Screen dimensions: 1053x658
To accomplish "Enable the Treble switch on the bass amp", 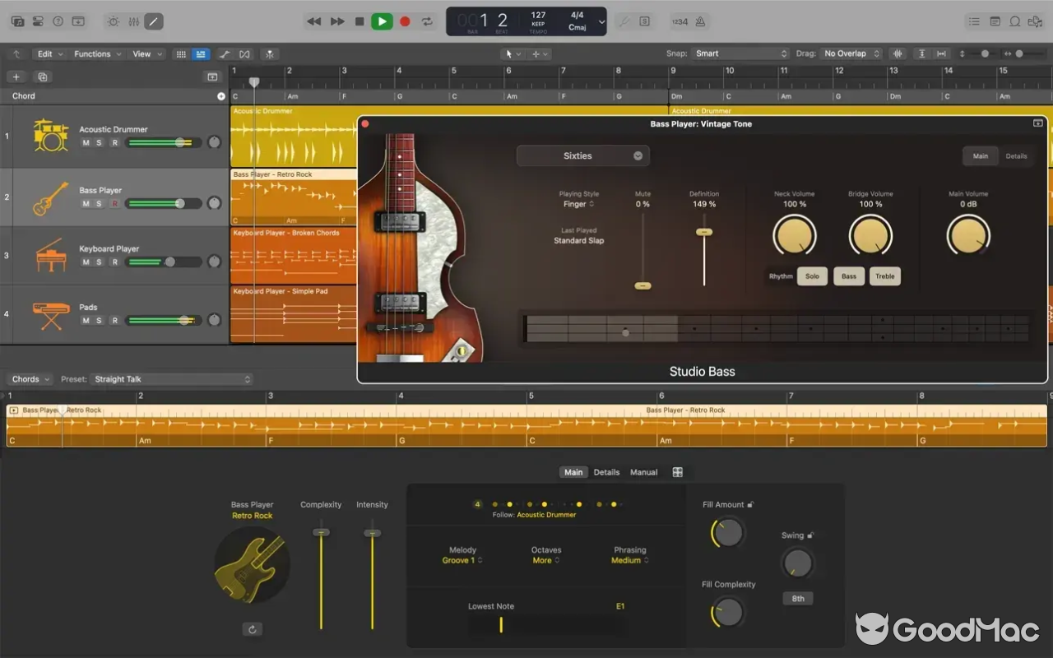I will pos(885,276).
